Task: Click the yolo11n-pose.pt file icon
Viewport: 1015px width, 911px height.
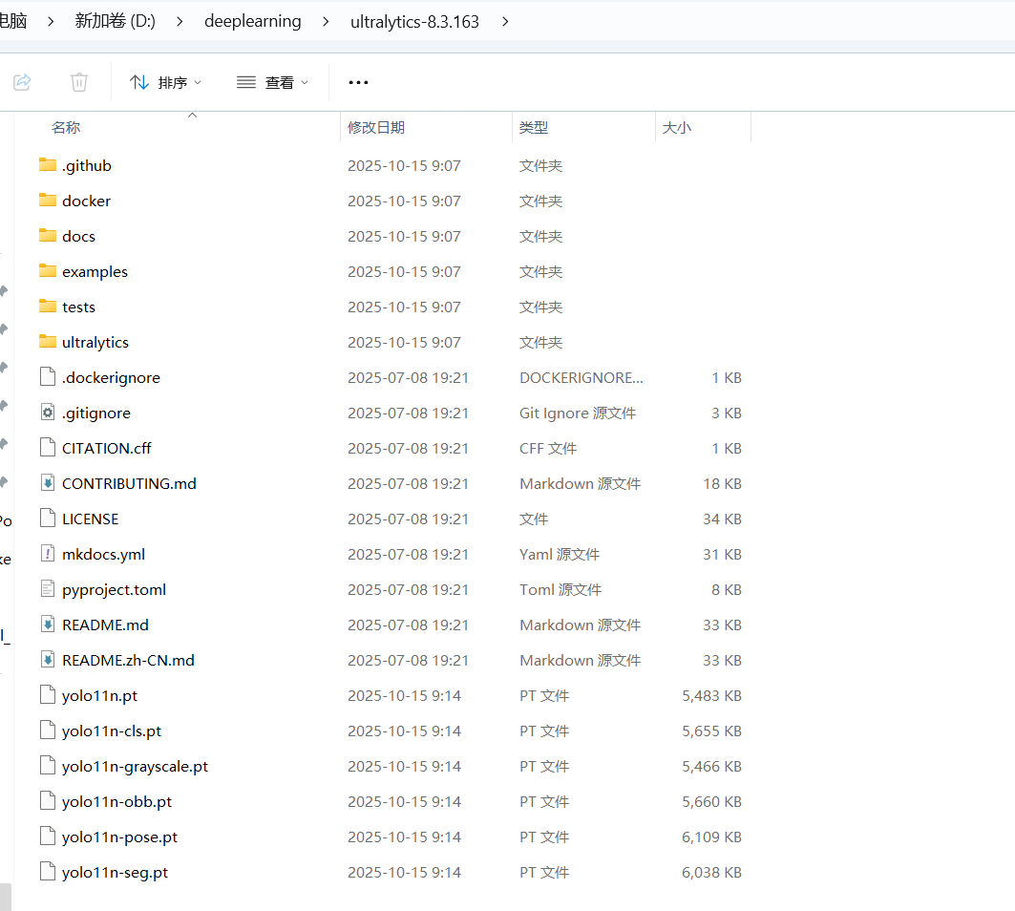Action: 47,836
